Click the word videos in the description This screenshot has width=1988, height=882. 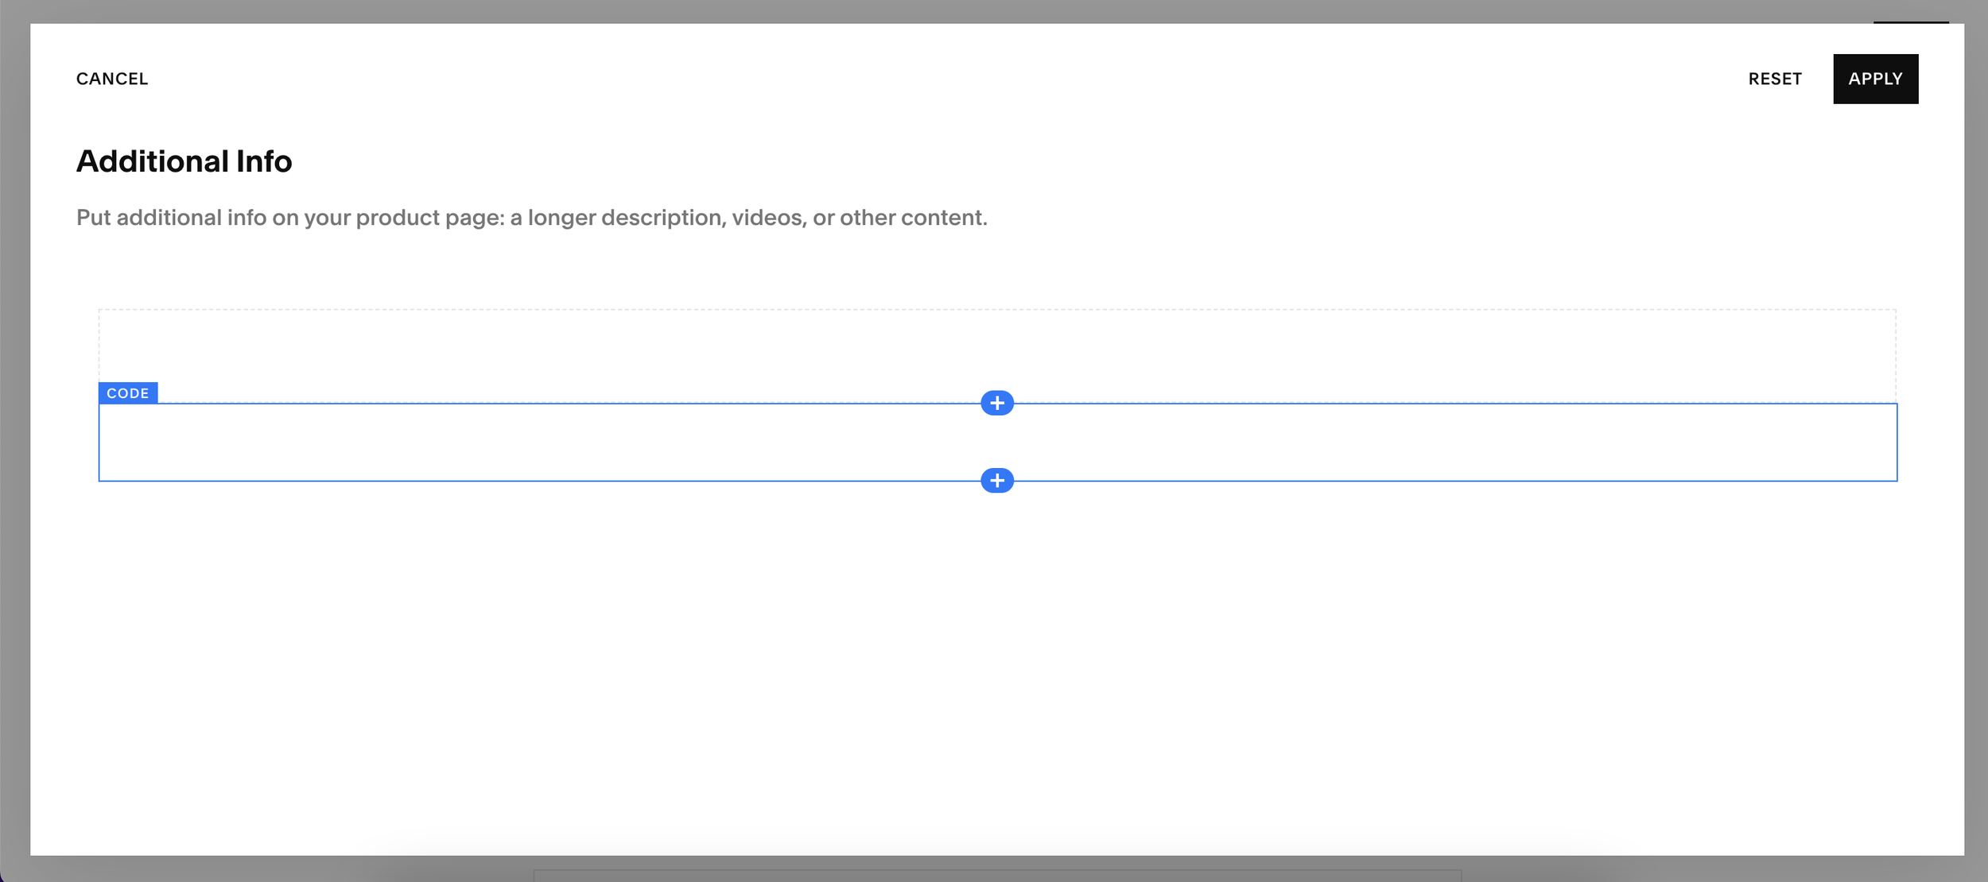click(766, 218)
